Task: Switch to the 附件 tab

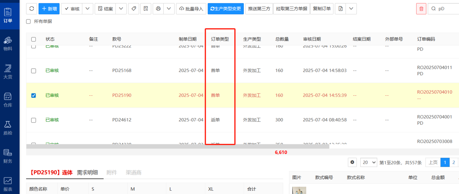Action: click(x=112, y=173)
